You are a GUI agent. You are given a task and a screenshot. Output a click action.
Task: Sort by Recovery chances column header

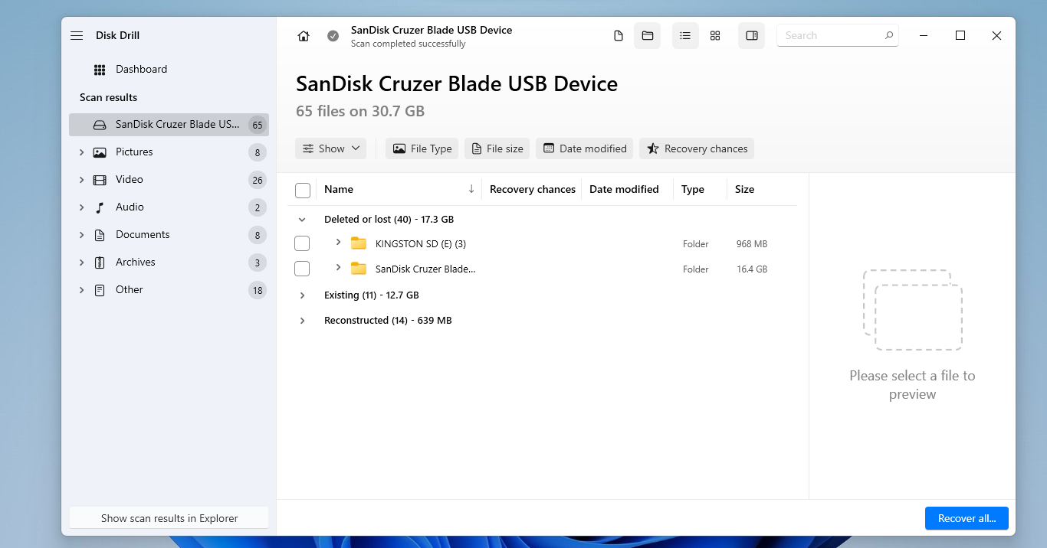(533, 189)
